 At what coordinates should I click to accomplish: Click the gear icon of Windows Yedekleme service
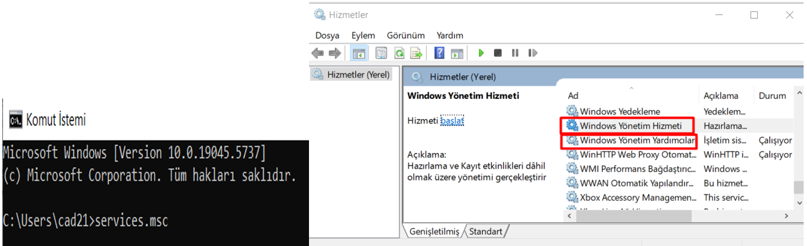572,111
